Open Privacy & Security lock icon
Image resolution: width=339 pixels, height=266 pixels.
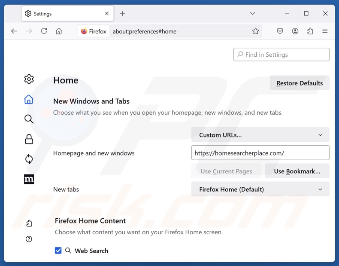[x=29, y=139]
